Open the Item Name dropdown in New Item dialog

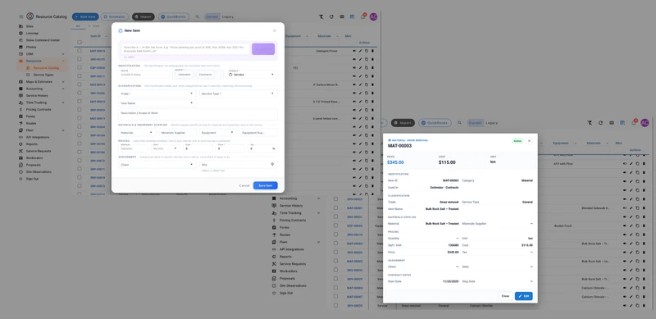pos(157,103)
